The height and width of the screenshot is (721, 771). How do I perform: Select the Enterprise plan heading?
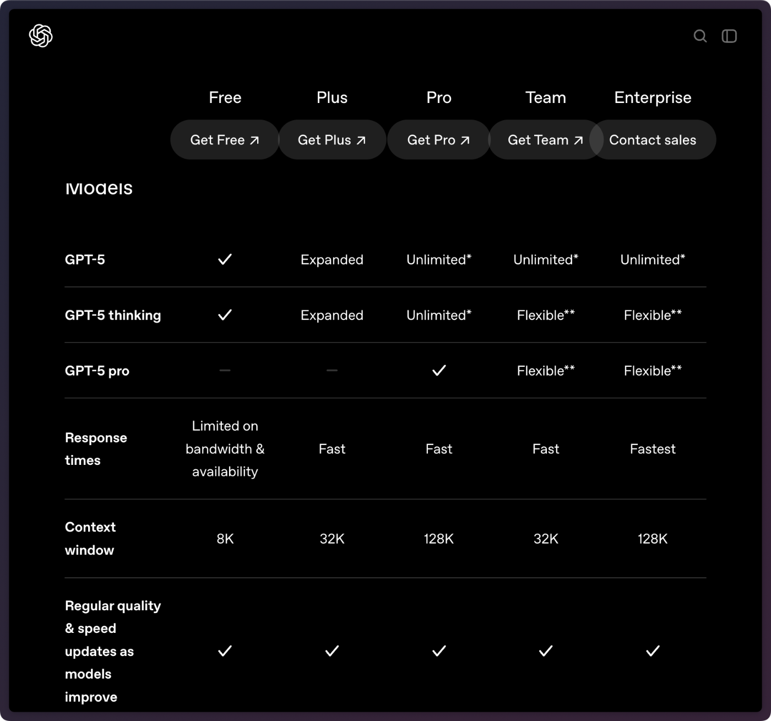pyautogui.click(x=653, y=97)
